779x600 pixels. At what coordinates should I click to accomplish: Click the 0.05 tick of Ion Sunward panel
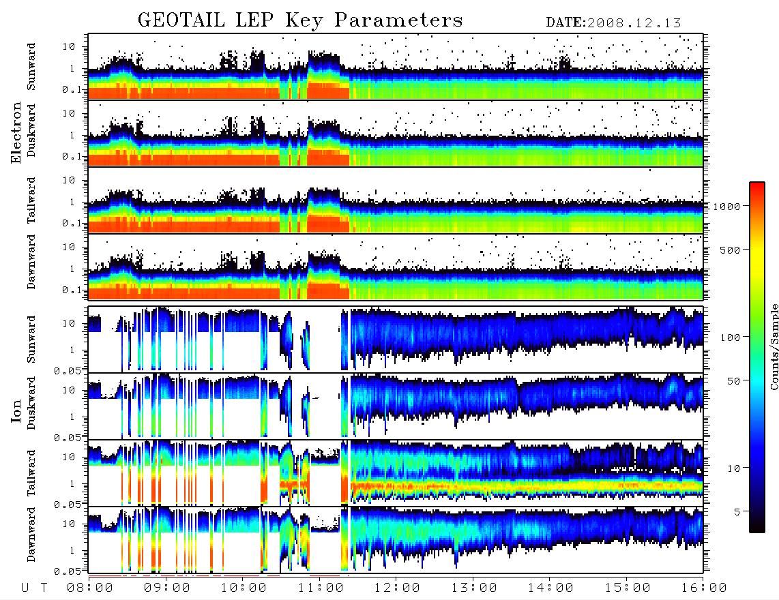[69, 370]
